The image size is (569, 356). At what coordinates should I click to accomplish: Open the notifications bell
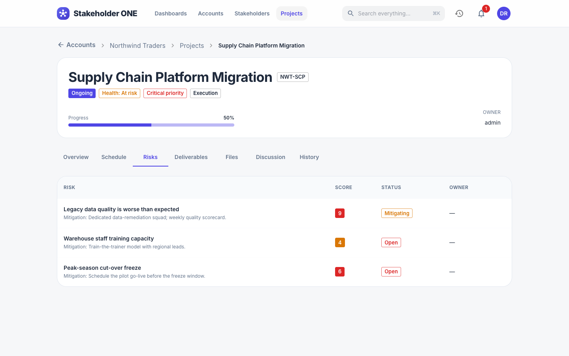[481, 13]
